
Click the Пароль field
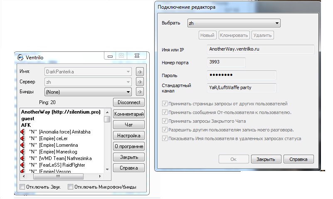(242, 75)
